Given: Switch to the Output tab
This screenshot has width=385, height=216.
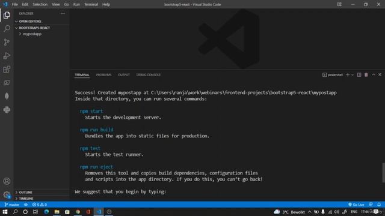Looking at the screenshot, I should 124,74.
